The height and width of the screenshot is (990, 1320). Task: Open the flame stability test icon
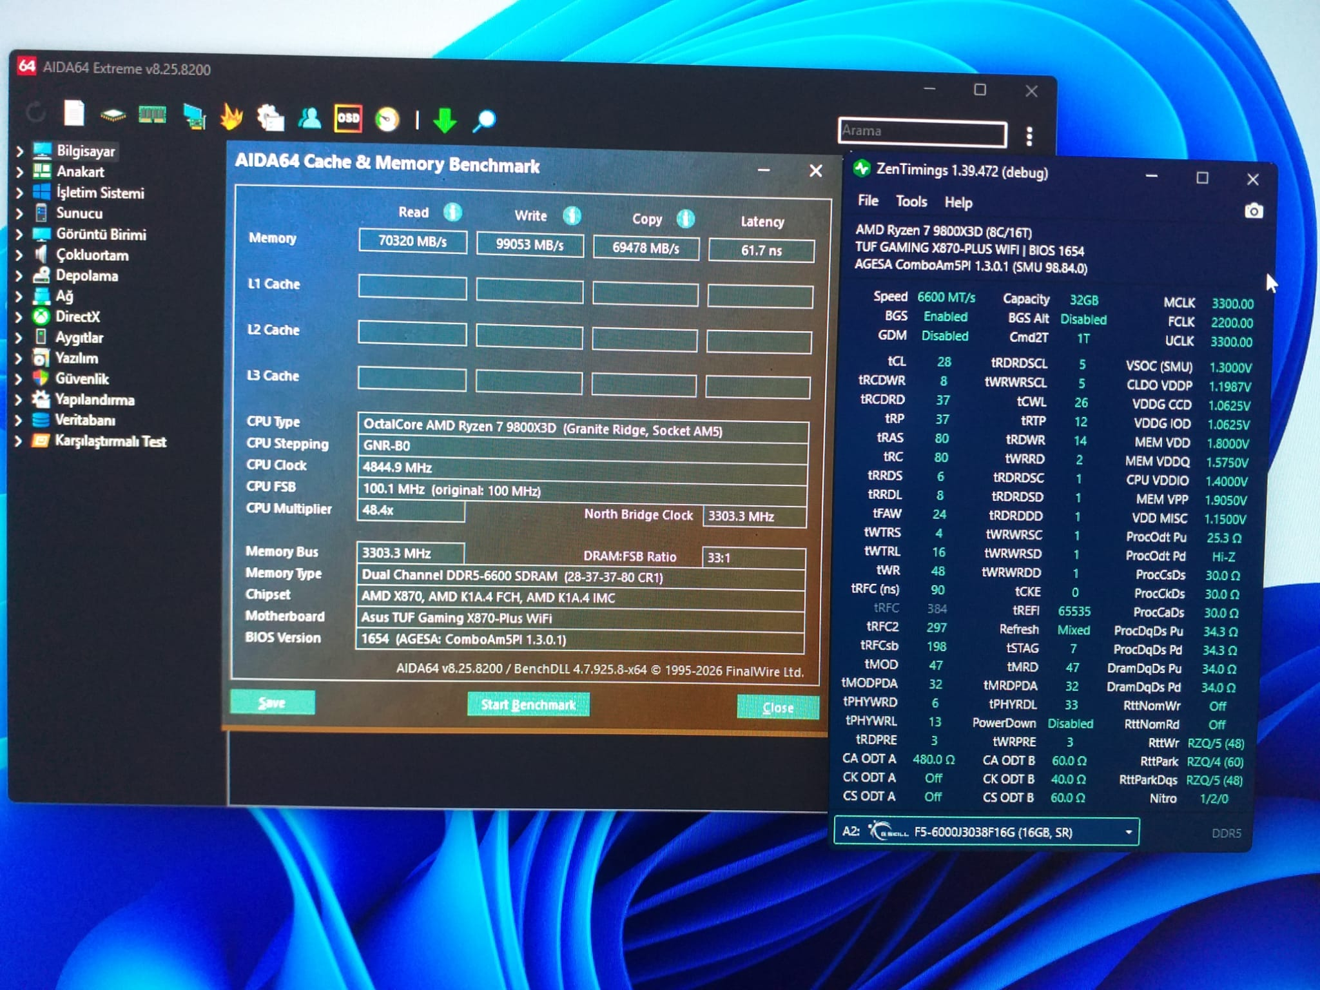coord(231,117)
